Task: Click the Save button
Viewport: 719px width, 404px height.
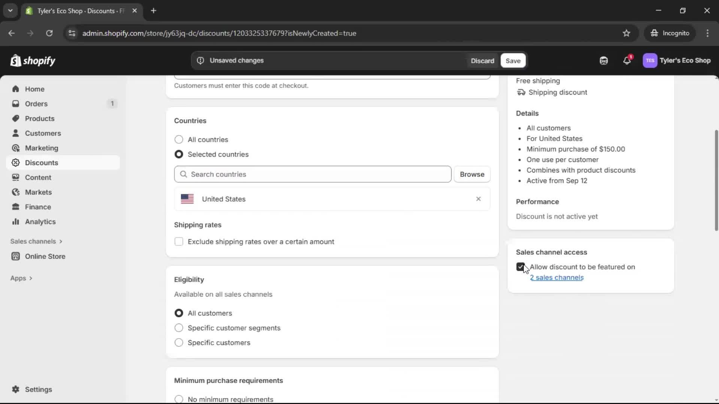Action: [512, 61]
